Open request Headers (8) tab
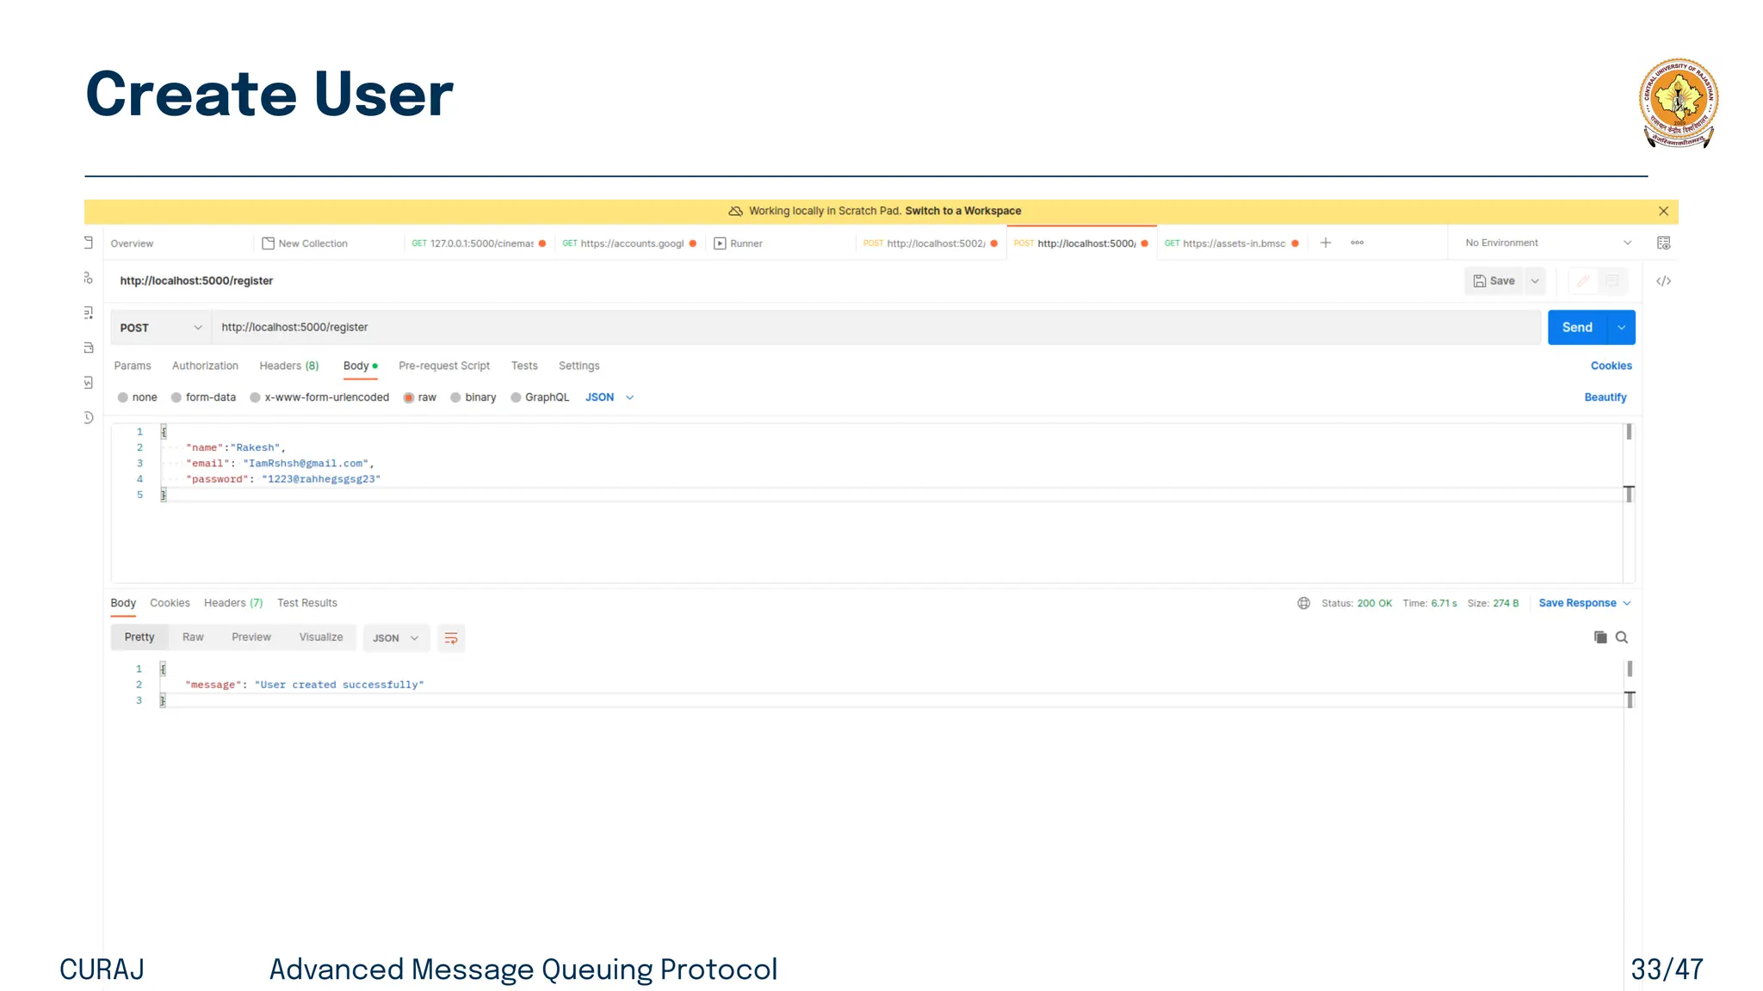 [289, 366]
